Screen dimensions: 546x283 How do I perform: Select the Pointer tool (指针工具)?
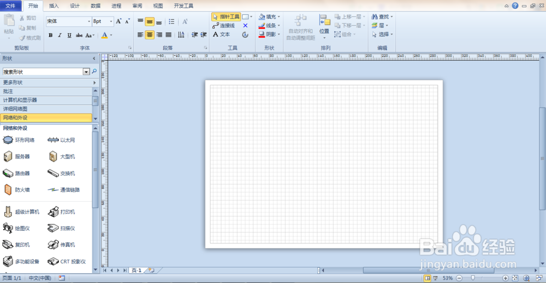(226, 17)
